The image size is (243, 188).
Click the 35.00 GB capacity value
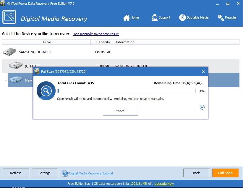(x=102, y=66)
